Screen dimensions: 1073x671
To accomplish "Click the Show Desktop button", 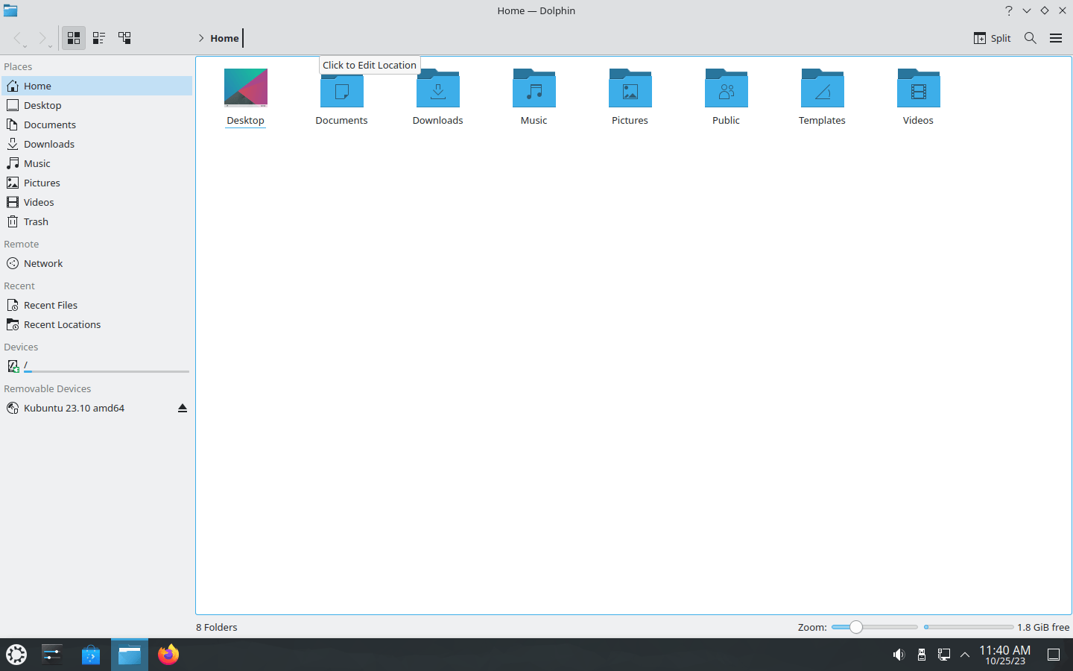I will (1054, 655).
